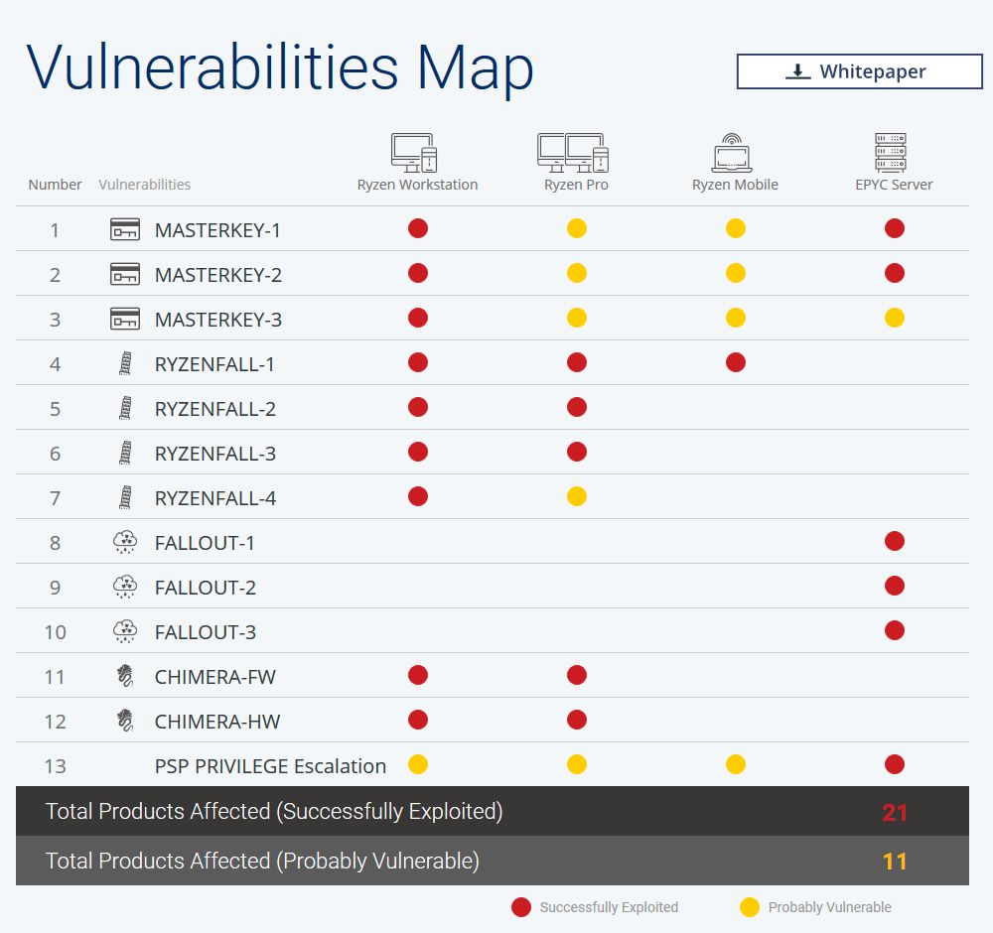The width and height of the screenshot is (993, 933).
Task: Select the CHIMERA-FW row name
Action: 215,677
